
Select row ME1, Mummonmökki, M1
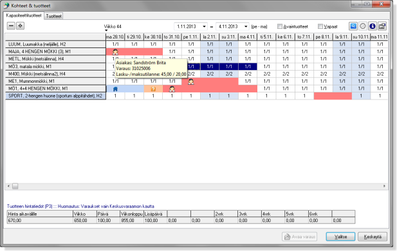pos(56,81)
